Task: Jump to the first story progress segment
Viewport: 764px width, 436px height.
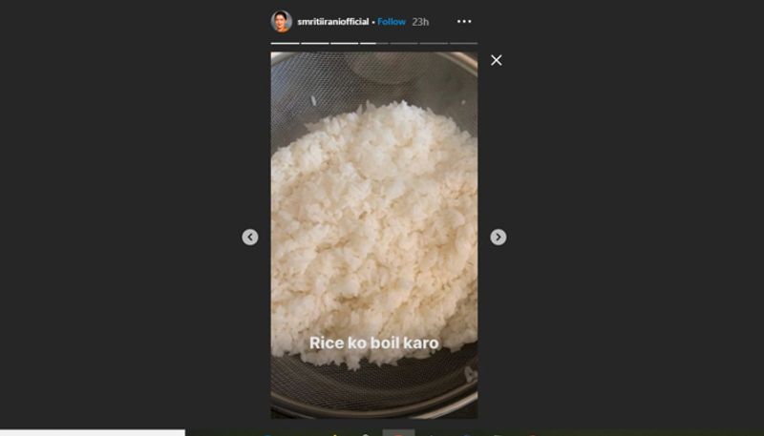Action: click(285, 43)
